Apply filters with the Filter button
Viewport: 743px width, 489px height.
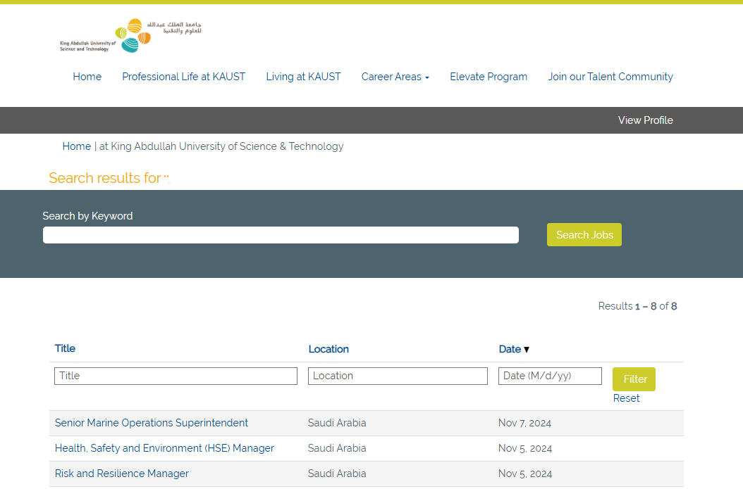pyautogui.click(x=634, y=379)
